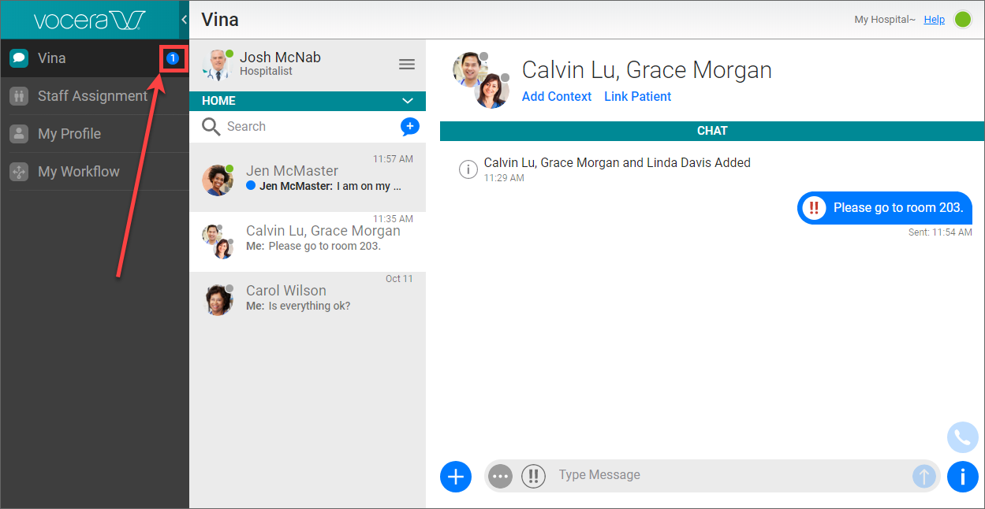Screen dimensions: 985x509
Task: Open Jen McMaster conversation
Action: click(308, 178)
